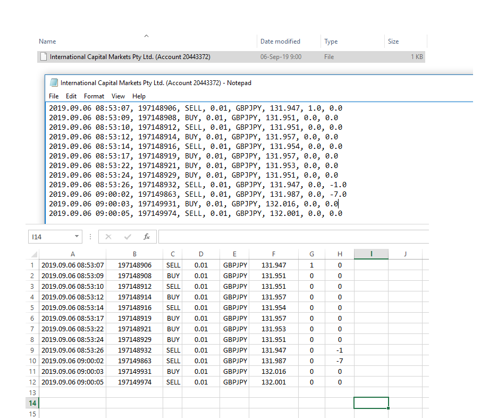Viewport: 489px width, 418px height.
Task: Click the file icon of International Capital Markets
Action: click(44, 57)
